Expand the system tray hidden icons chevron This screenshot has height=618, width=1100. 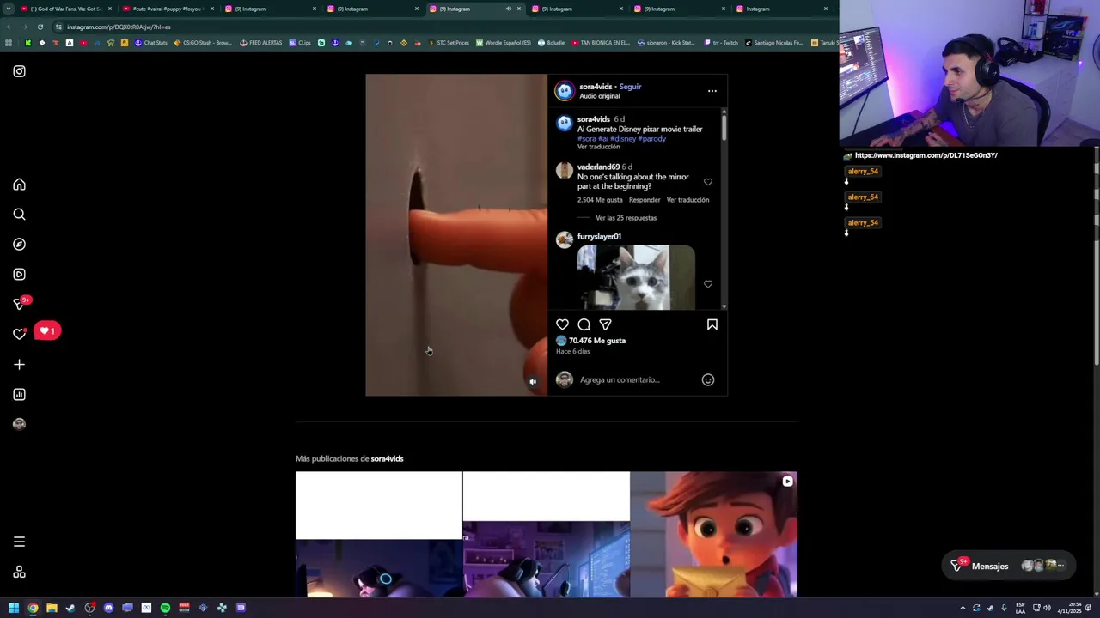click(x=962, y=608)
